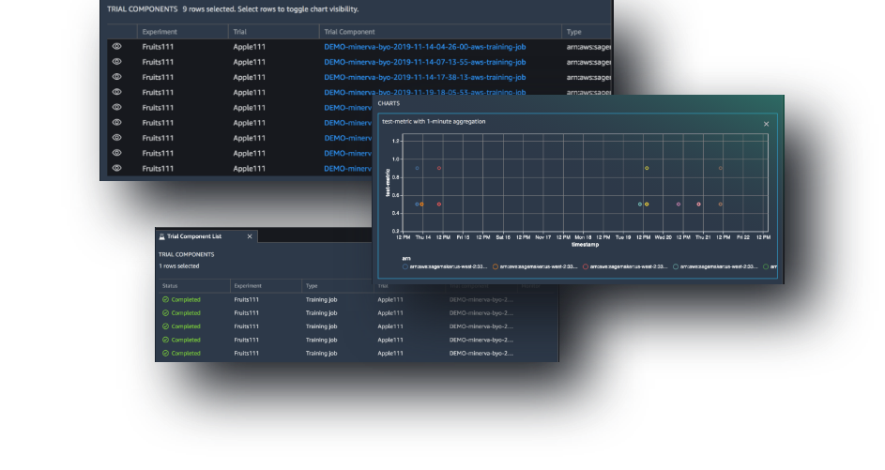Click the 'timestamp' x-axis label
Image resolution: width=885 pixels, height=470 pixels.
click(586, 245)
